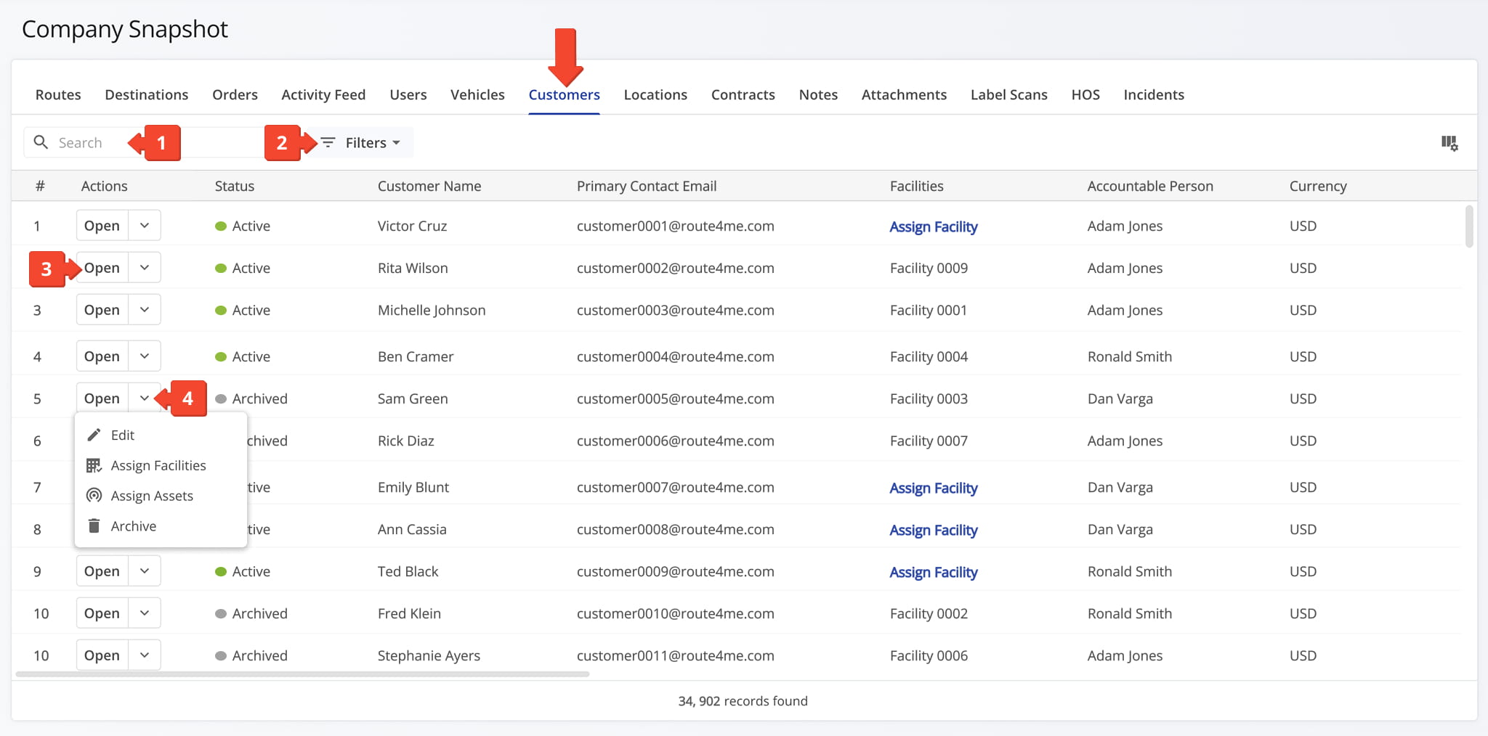The width and height of the screenshot is (1488, 736).
Task: Open Rita Wilson customer record
Action: [x=102, y=268]
